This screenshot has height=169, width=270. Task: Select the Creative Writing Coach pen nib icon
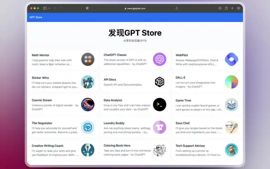pyautogui.click(x=88, y=150)
